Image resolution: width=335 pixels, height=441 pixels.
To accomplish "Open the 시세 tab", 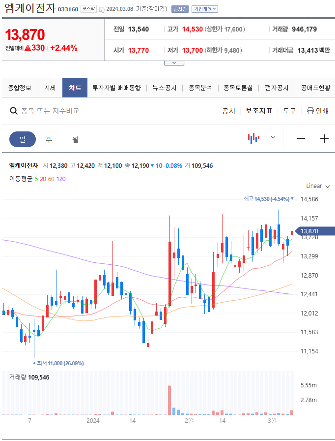I will click(50, 88).
